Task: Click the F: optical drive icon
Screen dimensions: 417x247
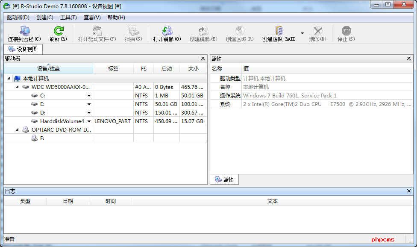Action: click(34, 138)
